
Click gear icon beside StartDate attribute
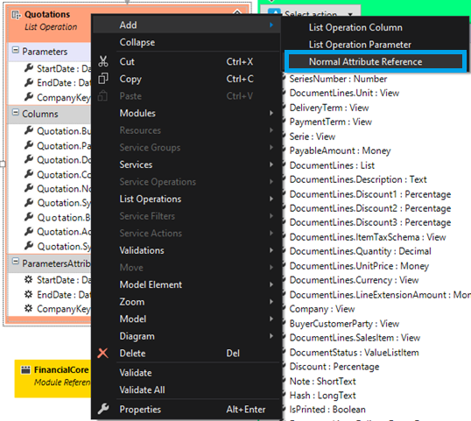tap(29, 279)
